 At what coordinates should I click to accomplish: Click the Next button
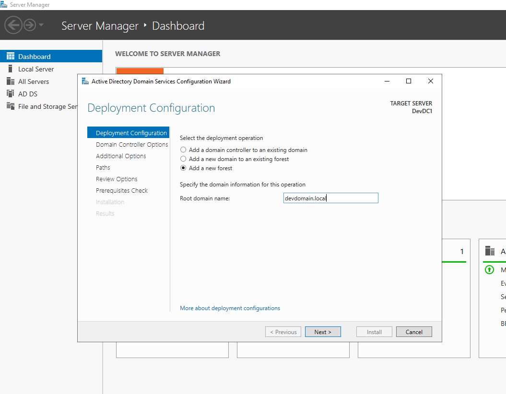[323, 332]
